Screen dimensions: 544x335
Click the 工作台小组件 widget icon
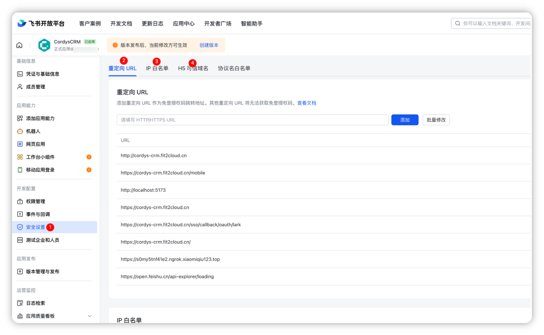pos(20,157)
